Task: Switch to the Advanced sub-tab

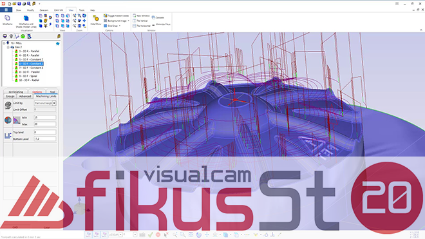Action: [25, 96]
